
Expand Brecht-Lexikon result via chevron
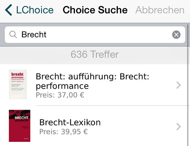[x=179, y=127]
